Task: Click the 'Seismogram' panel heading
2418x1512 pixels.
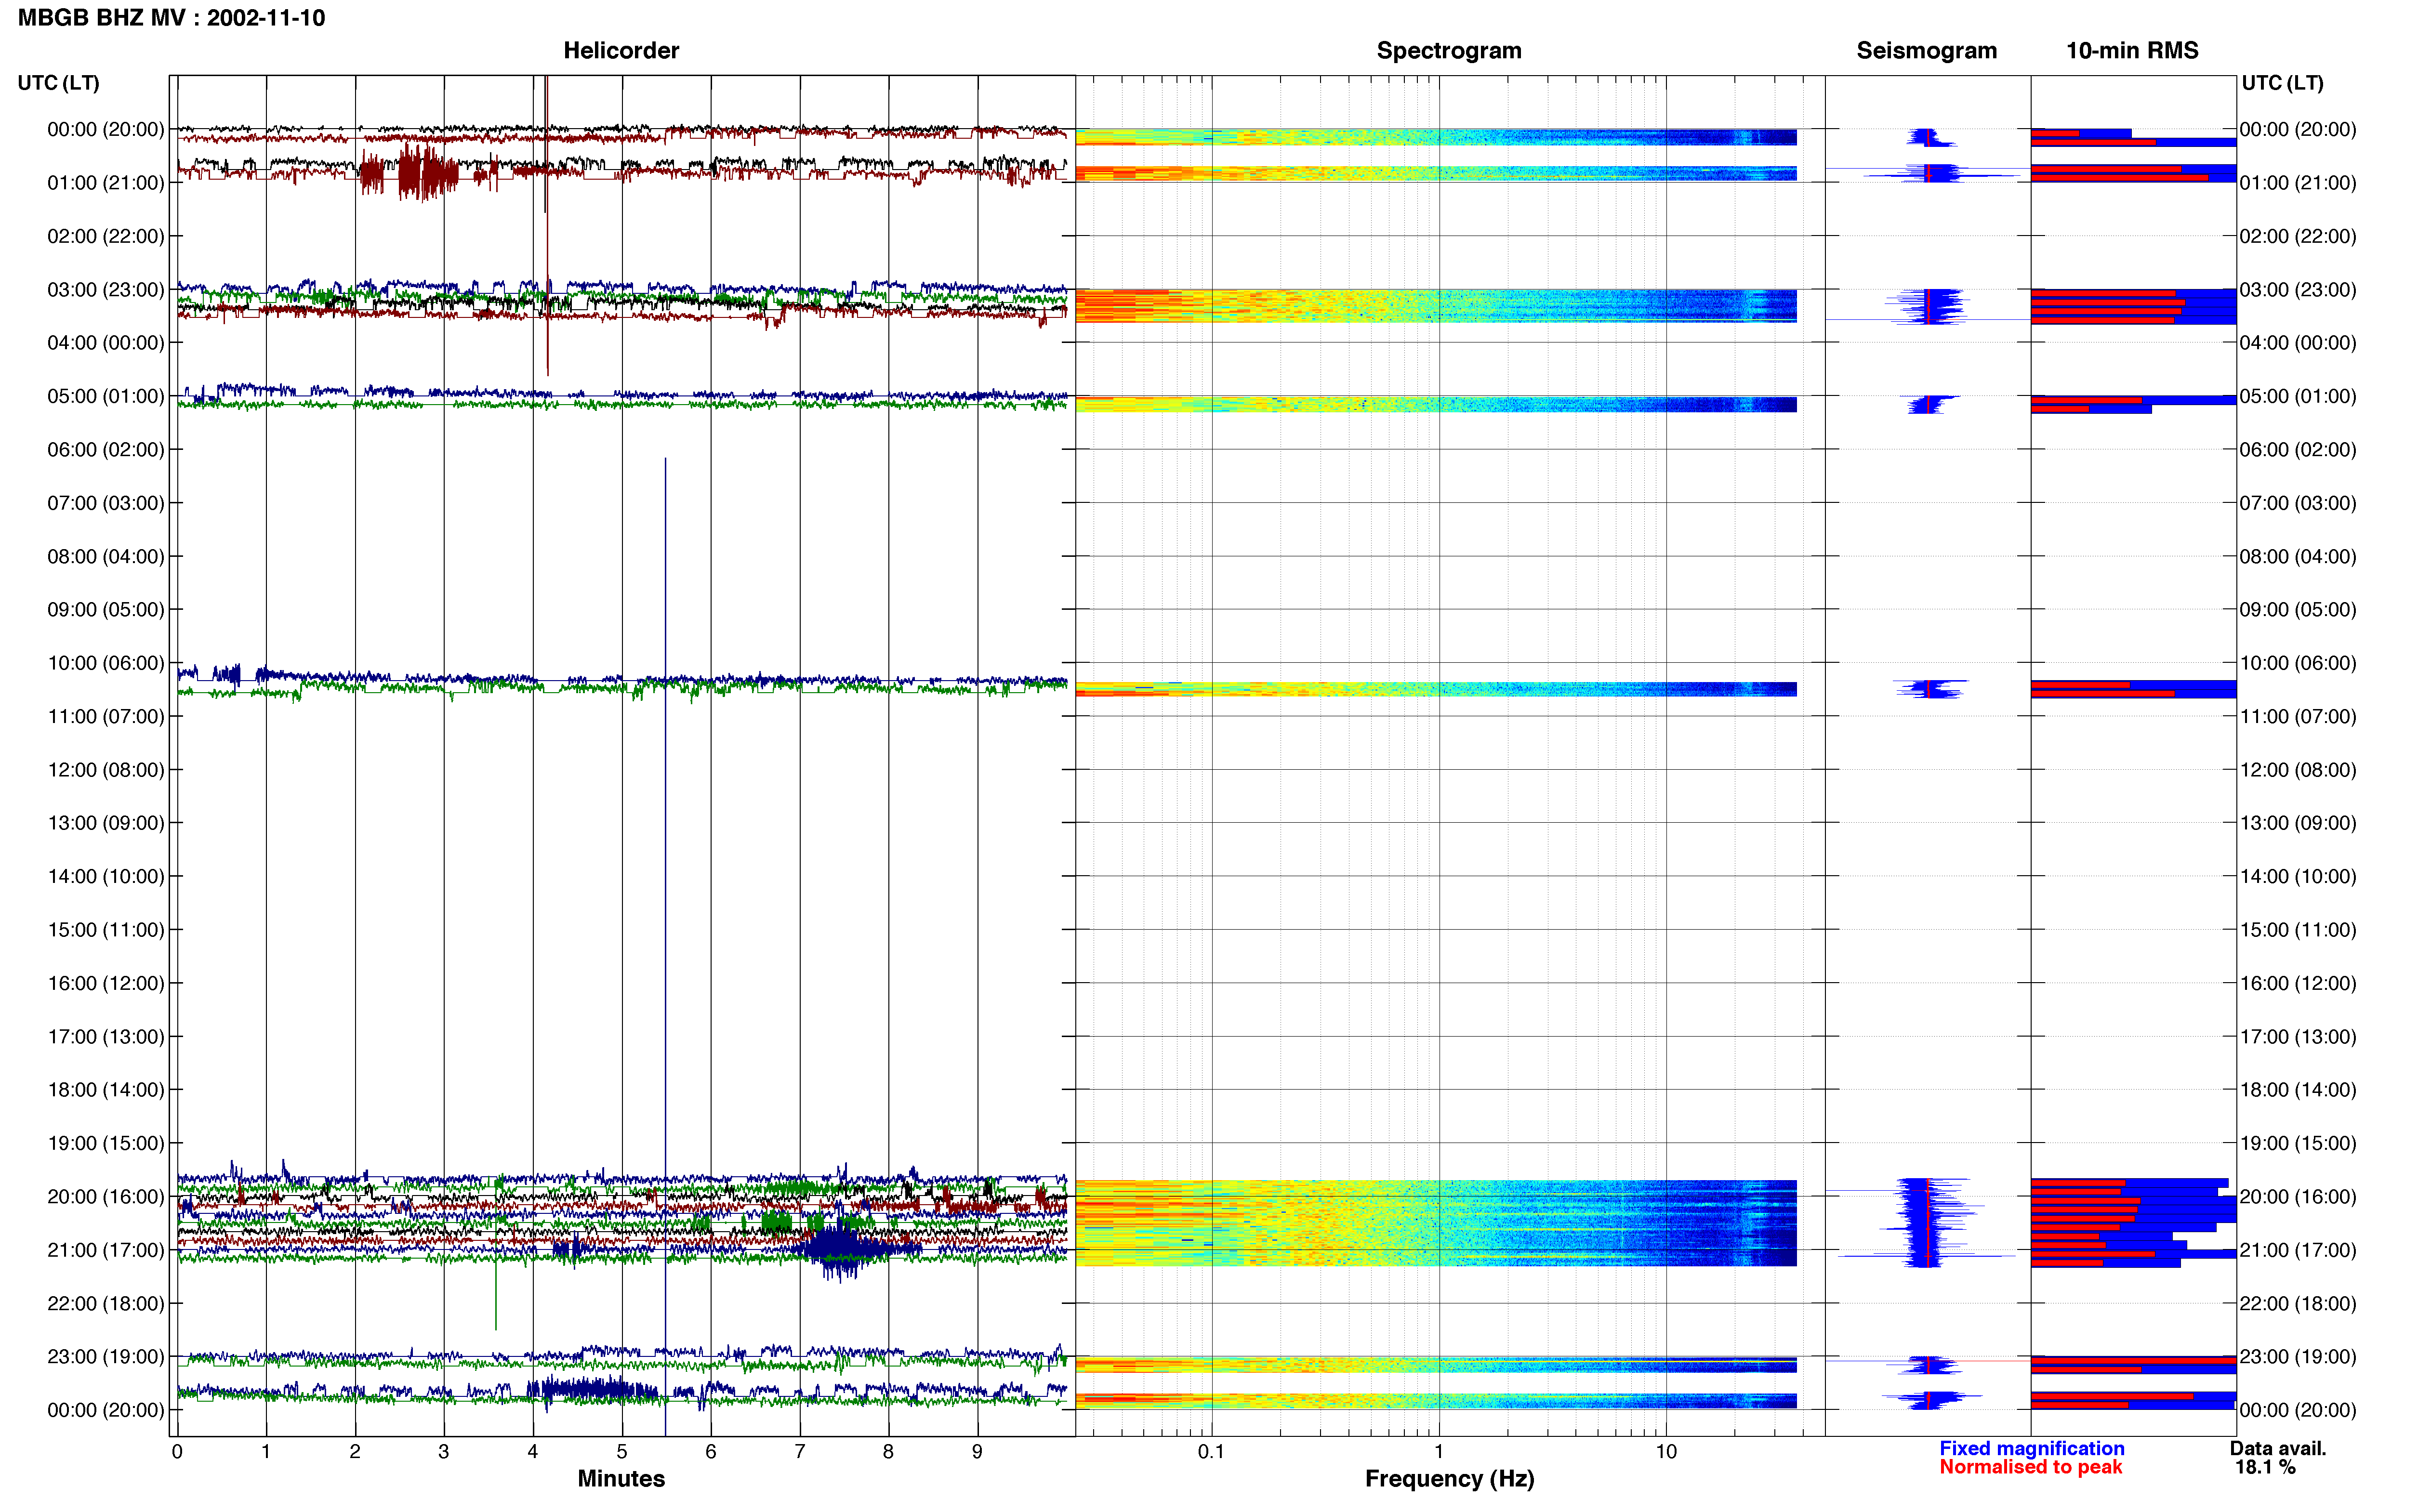Action: [x=1926, y=51]
